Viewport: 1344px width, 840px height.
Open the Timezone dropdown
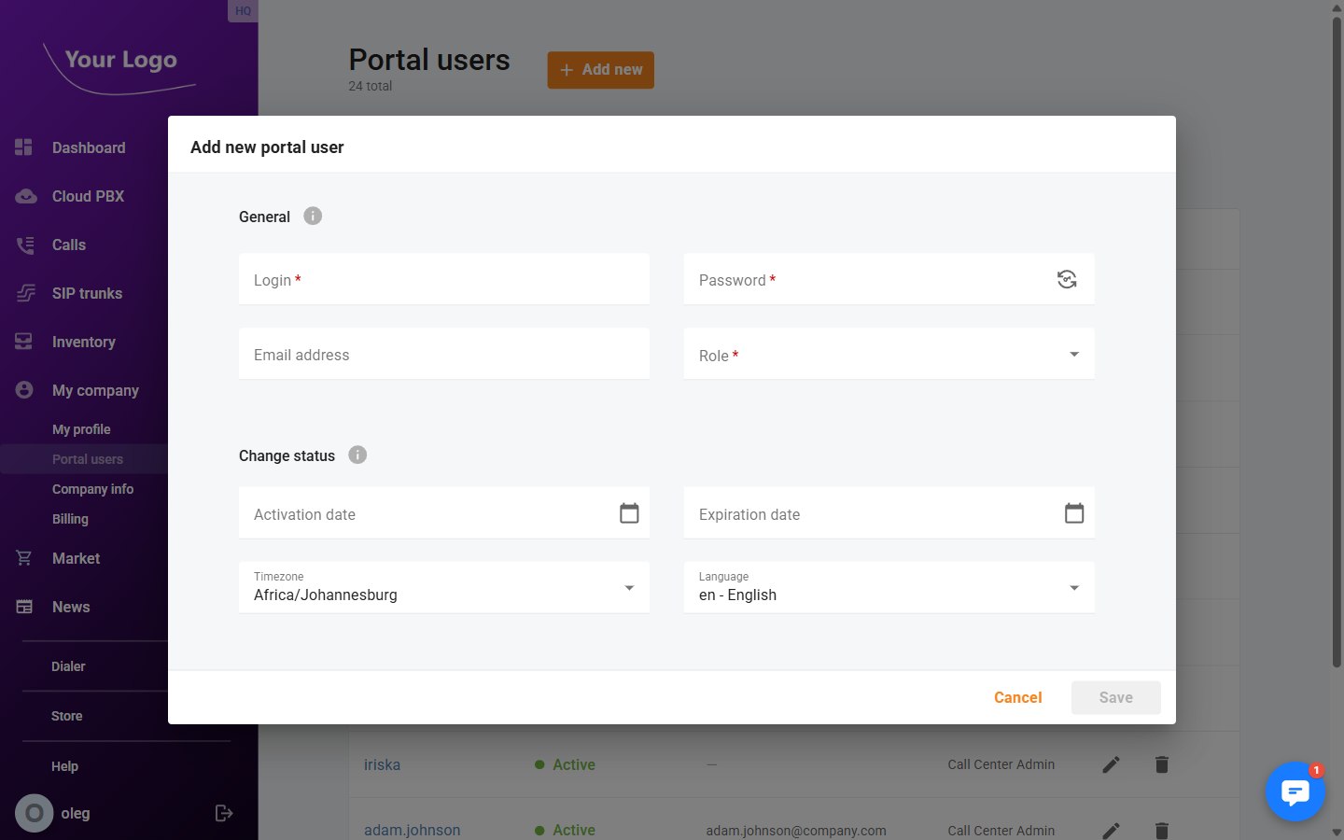628,587
